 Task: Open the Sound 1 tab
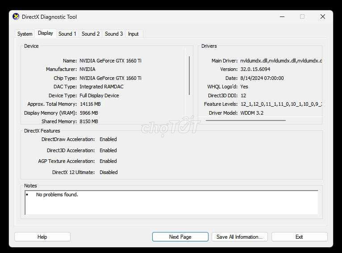click(x=67, y=34)
